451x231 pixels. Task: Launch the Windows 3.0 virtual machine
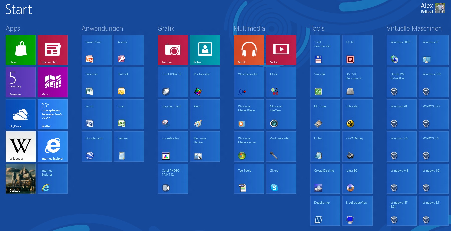(x=402, y=146)
